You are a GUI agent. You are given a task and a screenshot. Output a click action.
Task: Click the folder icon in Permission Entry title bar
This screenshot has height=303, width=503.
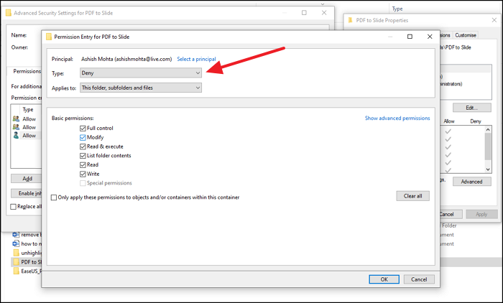(x=49, y=37)
